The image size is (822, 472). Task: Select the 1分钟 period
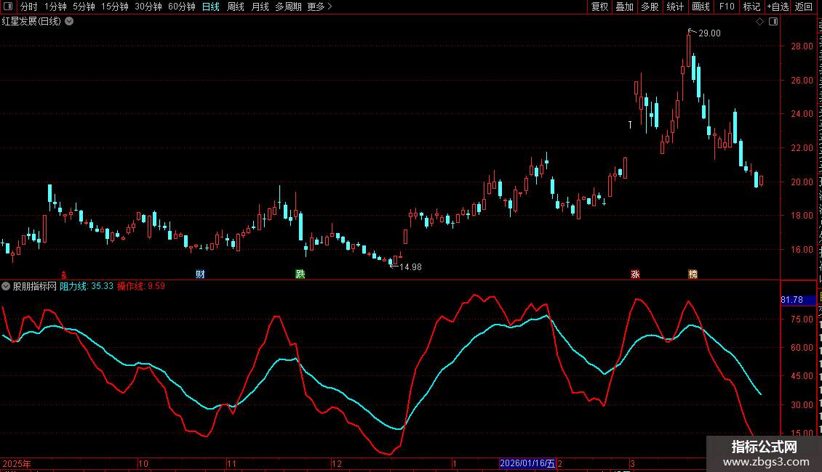click(x=55, y=7)
